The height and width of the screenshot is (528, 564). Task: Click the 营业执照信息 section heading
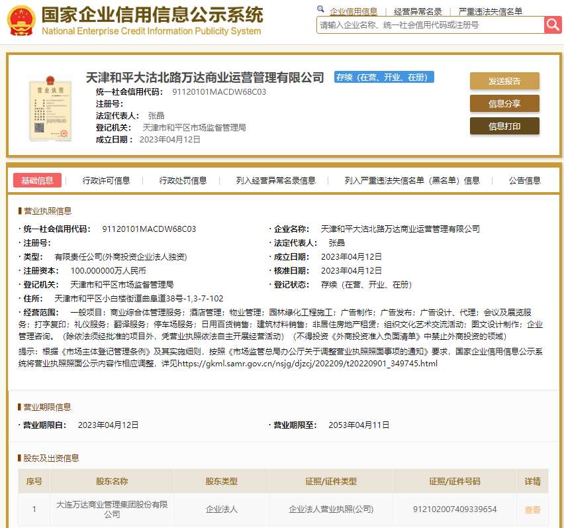(48, 211)
